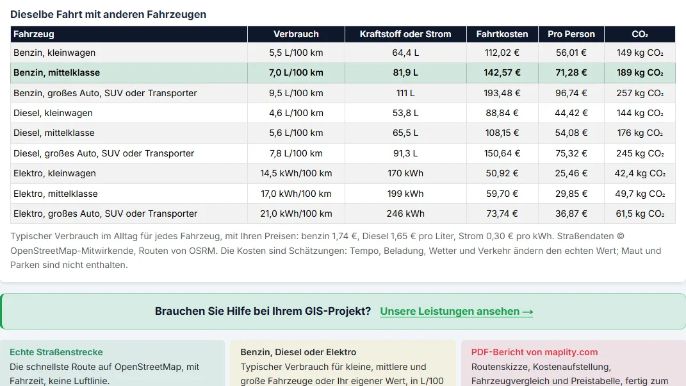
Task: Select the "36,87 €" per person cell
Action: coord(571,214)
